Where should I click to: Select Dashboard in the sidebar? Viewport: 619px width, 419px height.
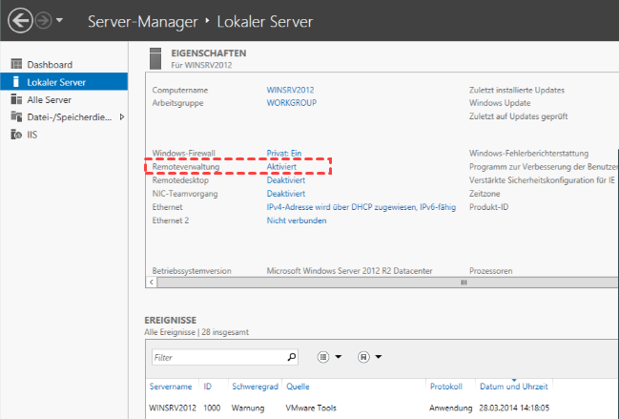pyautogui.click(x=49, y=65)
